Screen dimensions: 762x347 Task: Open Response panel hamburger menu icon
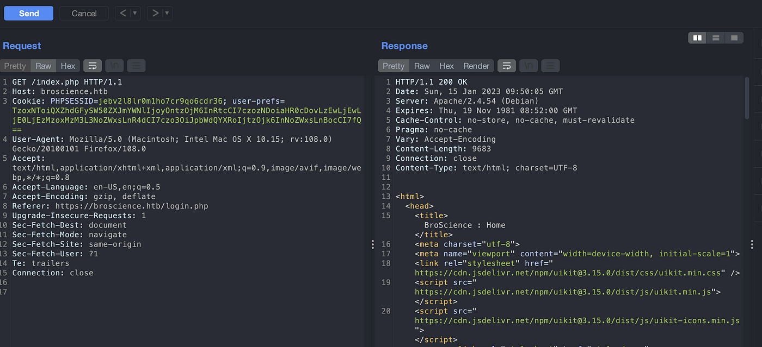[550, 66]
